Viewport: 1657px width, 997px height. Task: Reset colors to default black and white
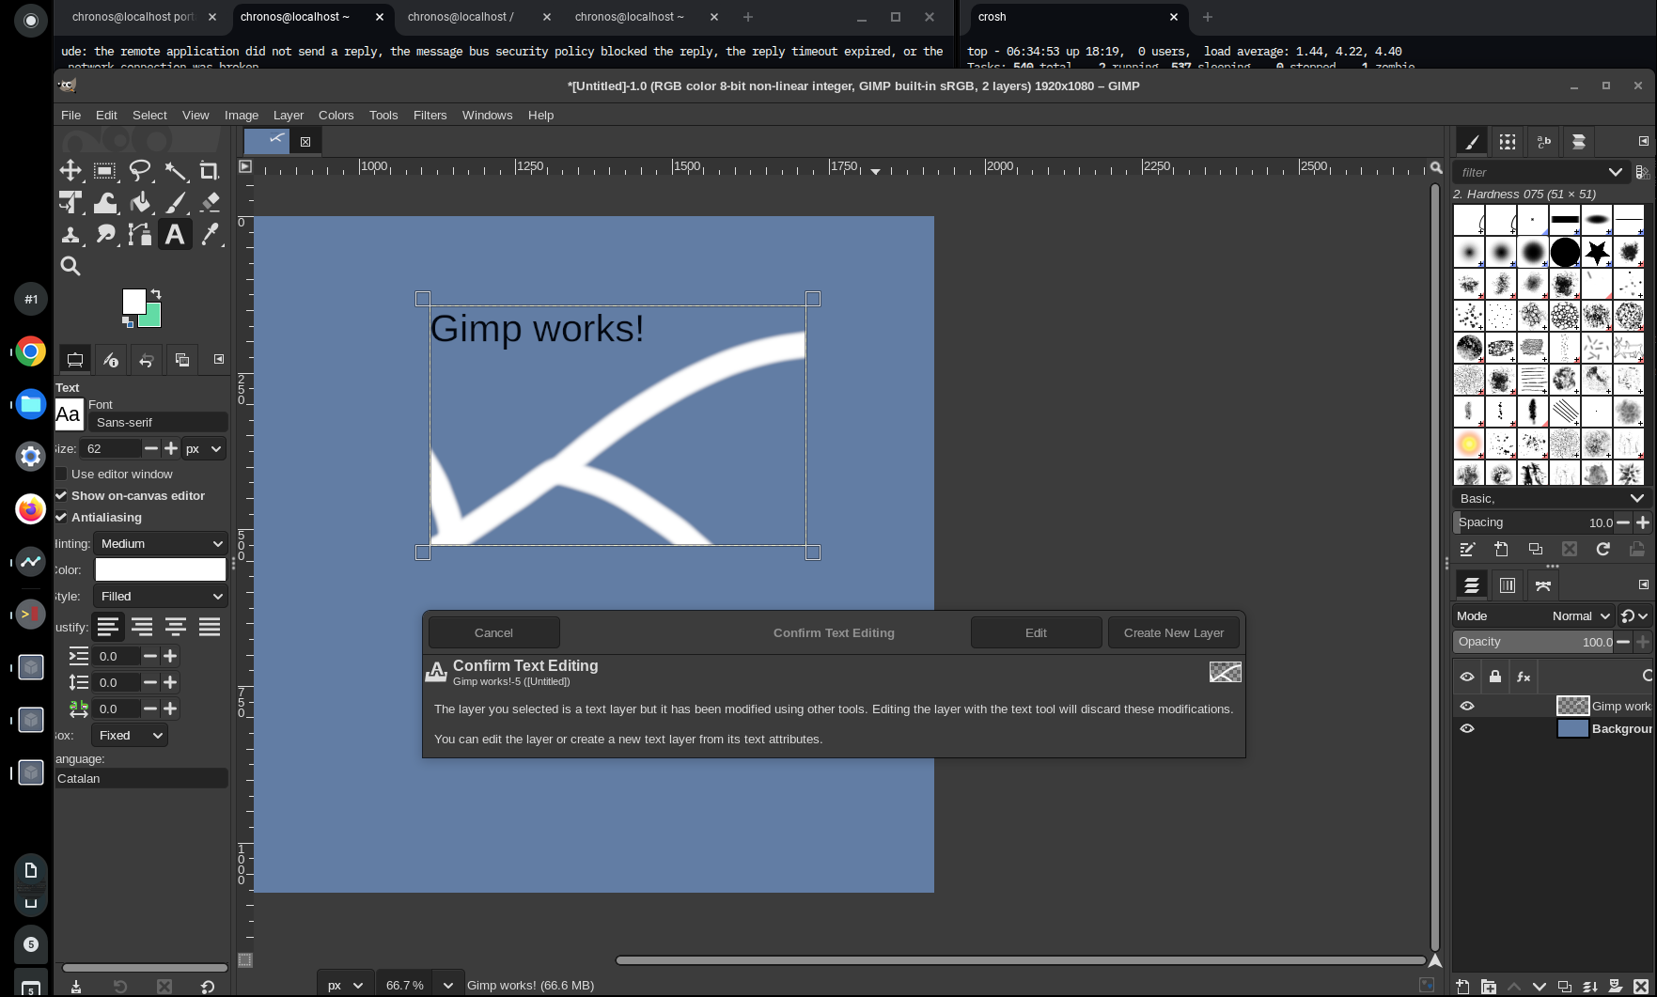pyautogui.click(x=127, y=322)
